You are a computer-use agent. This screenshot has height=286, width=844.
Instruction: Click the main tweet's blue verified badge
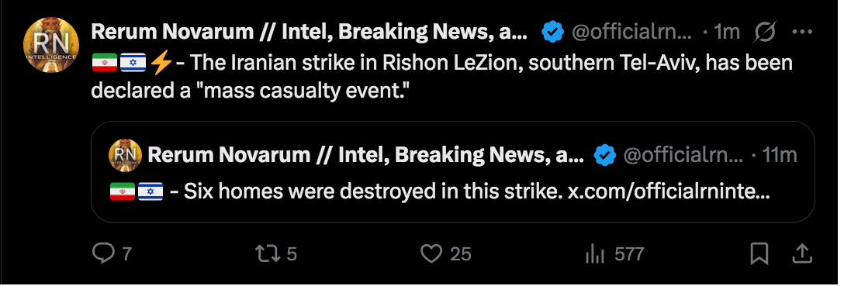(552, 33)
